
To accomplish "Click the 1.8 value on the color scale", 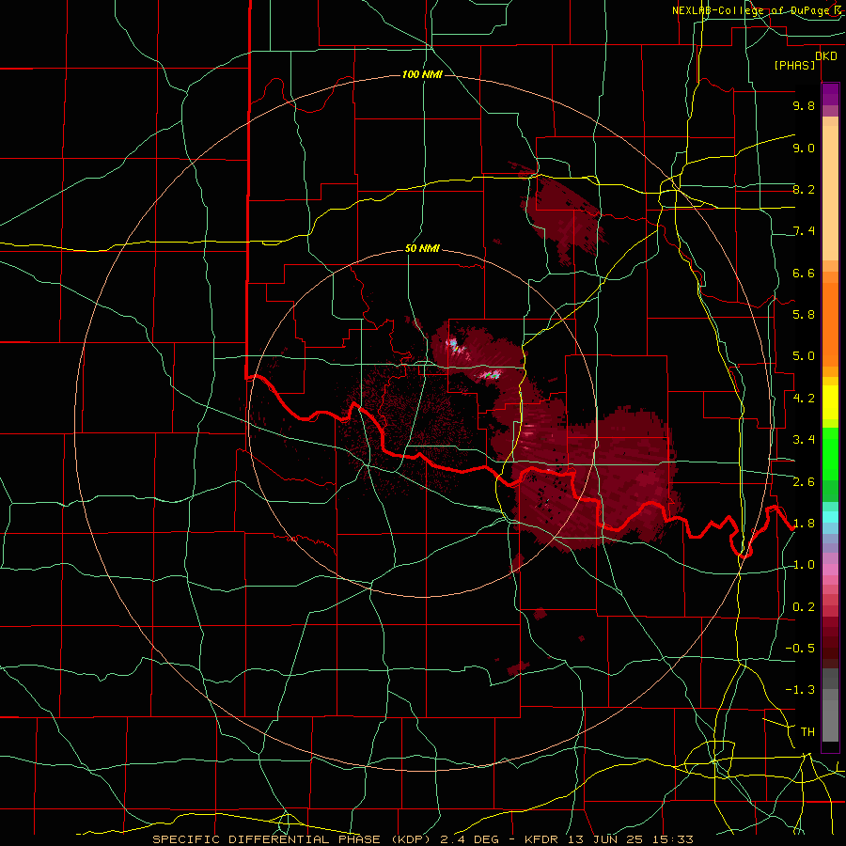I will (804, 524).
